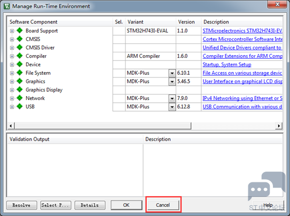Viewport: 290px width, 216px height.
Task: Click the Sel. column header
Action: pyautogui.click(x=119, y=22)
